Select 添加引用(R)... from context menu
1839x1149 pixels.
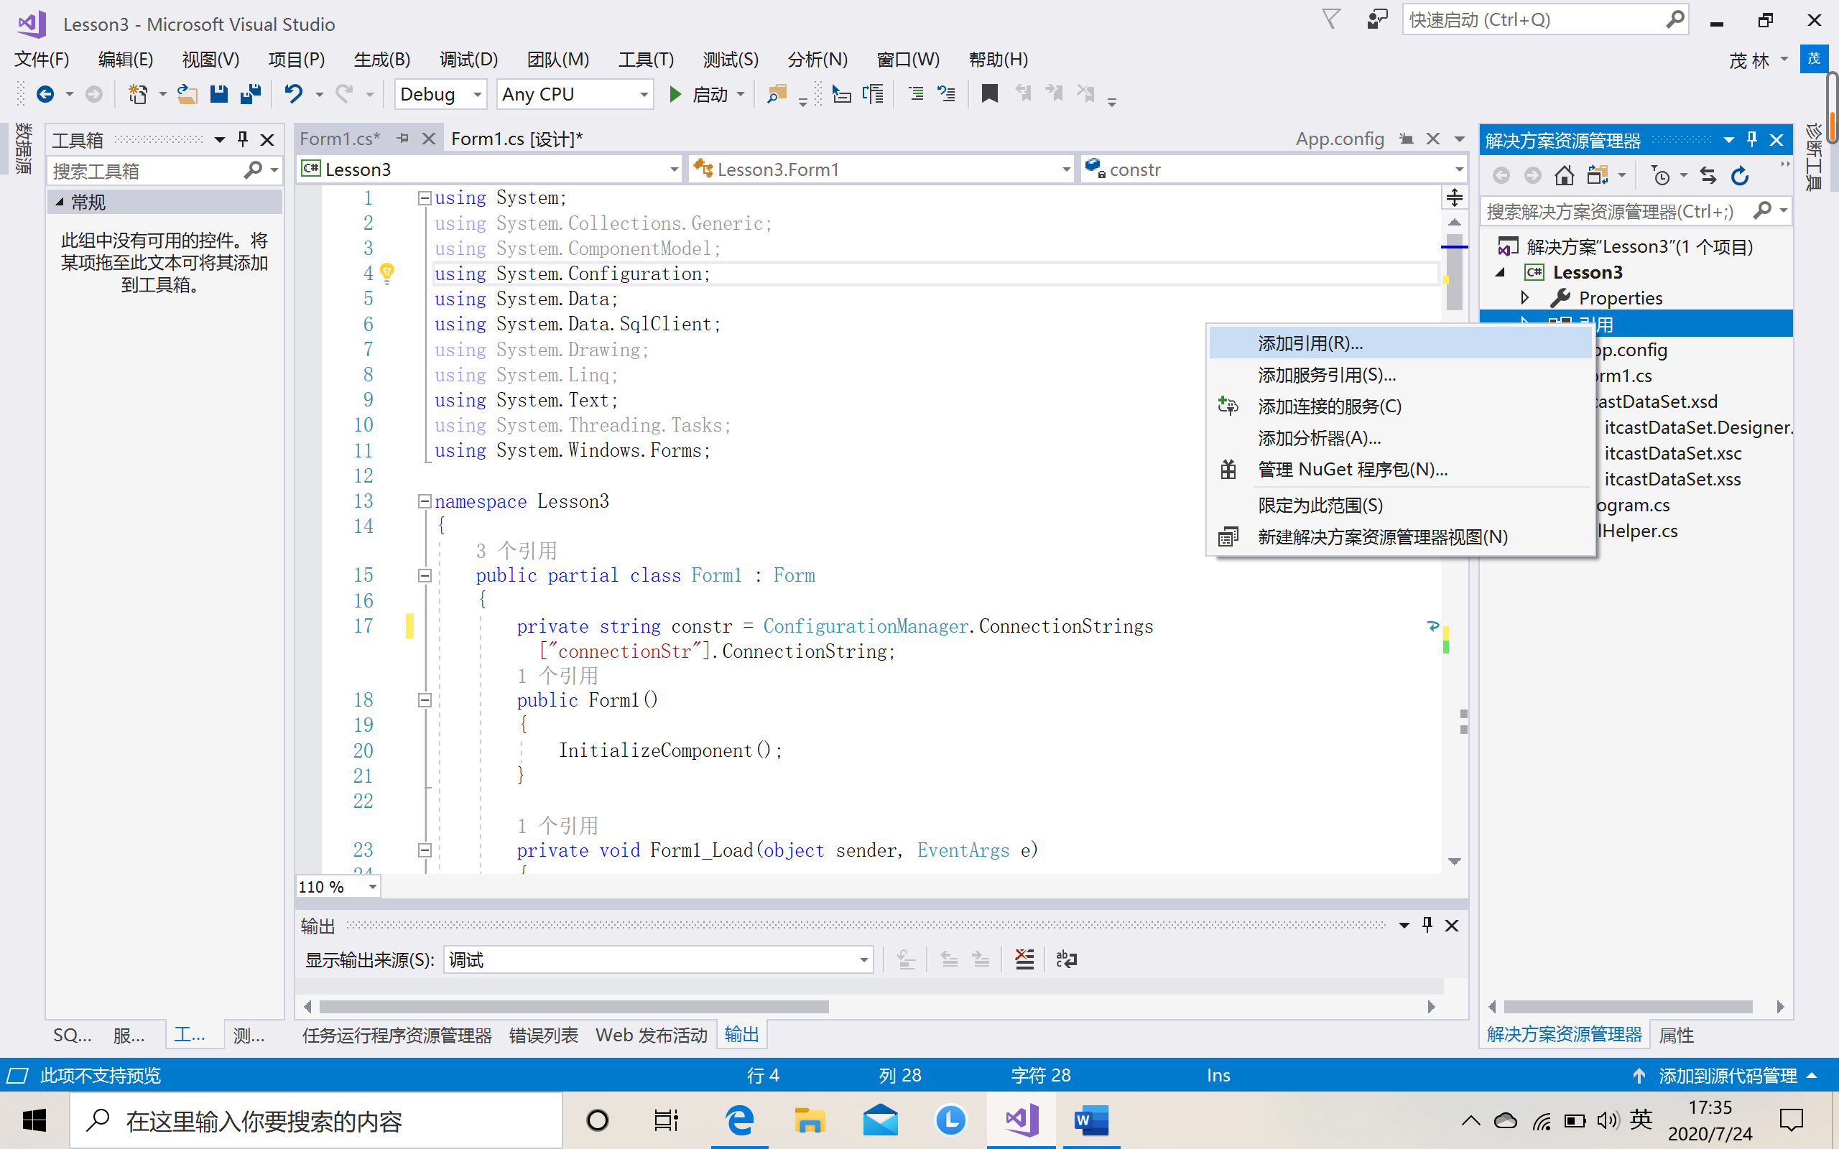(1310, 343)
